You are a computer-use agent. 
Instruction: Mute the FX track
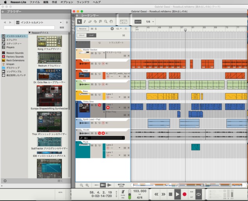[x=92, y=84]
